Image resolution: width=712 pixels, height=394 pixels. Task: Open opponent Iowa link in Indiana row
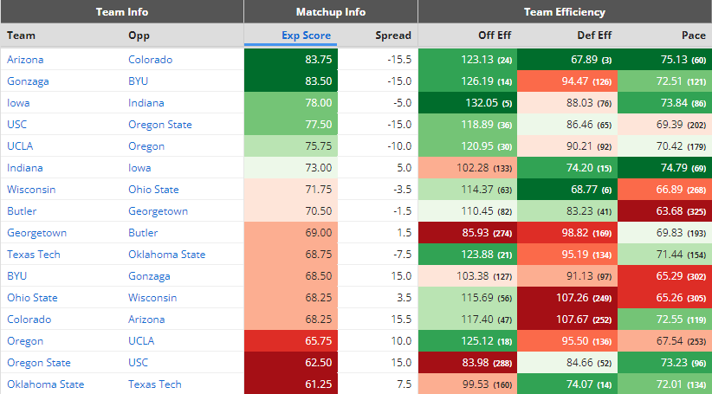click(x=139, y=167)
